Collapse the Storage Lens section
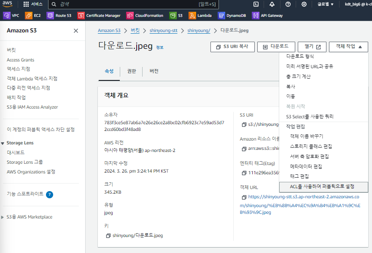 3,143
